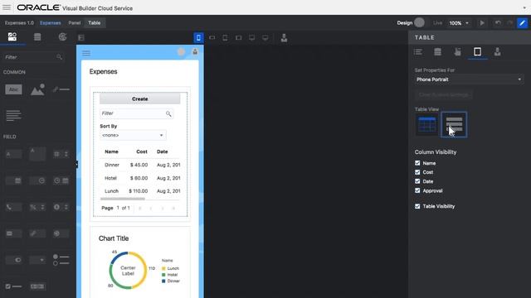Select the Components palette tab icon
The width and height of the screenshot is (531, 298).
click(x=12, y=36)
